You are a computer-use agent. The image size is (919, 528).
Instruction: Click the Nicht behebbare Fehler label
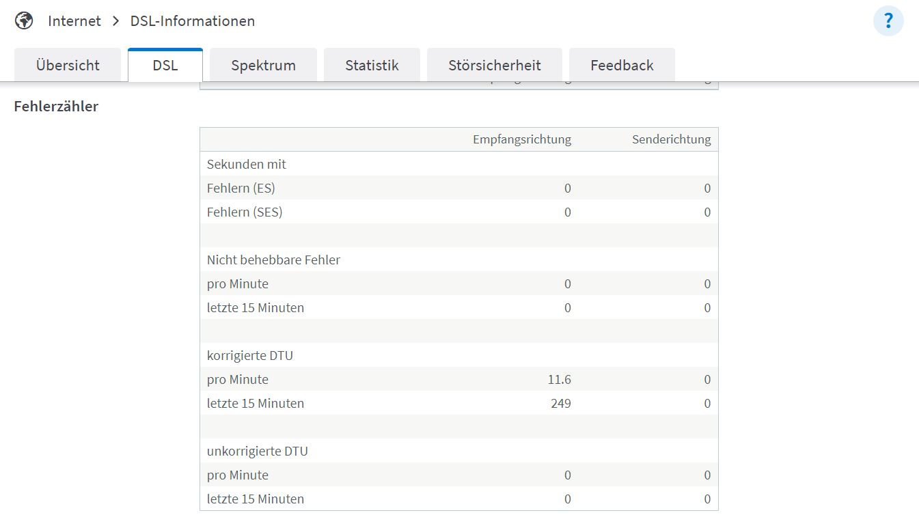pos(273,260)
